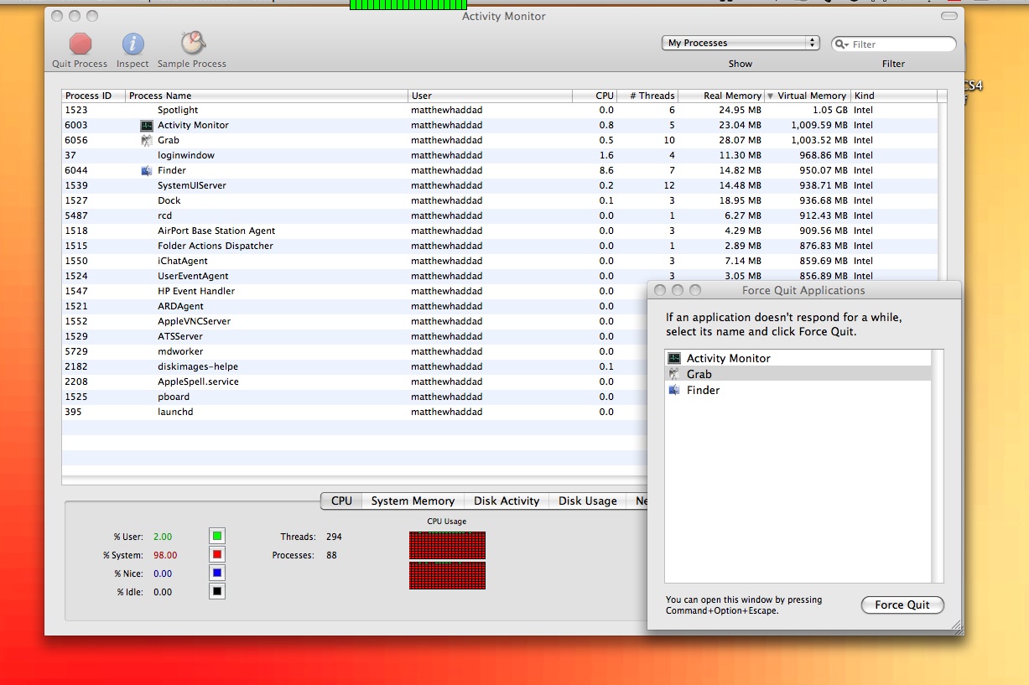
Task: Click the green % User color swatch
Action: point(217,536)
